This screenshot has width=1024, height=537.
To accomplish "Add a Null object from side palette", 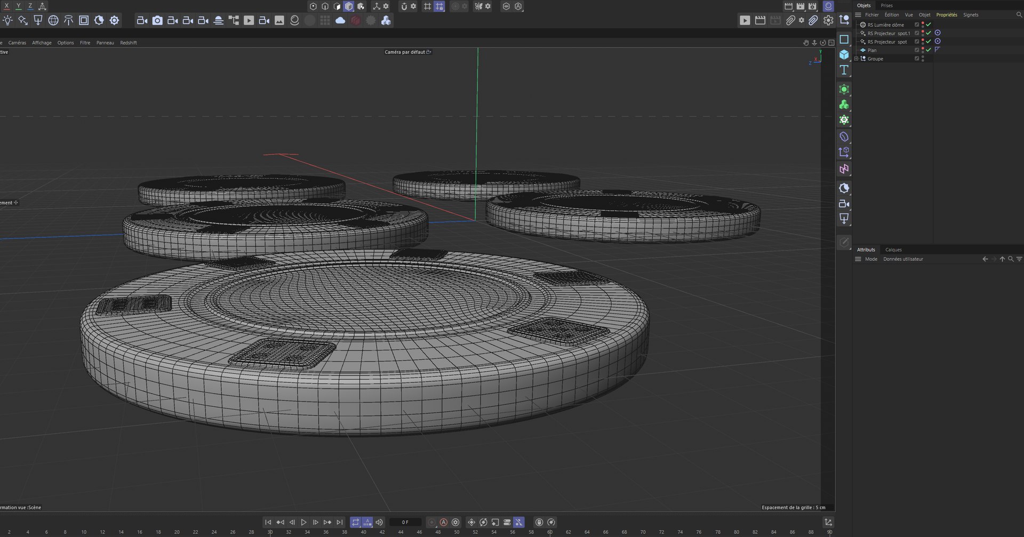I will [844, 20].
